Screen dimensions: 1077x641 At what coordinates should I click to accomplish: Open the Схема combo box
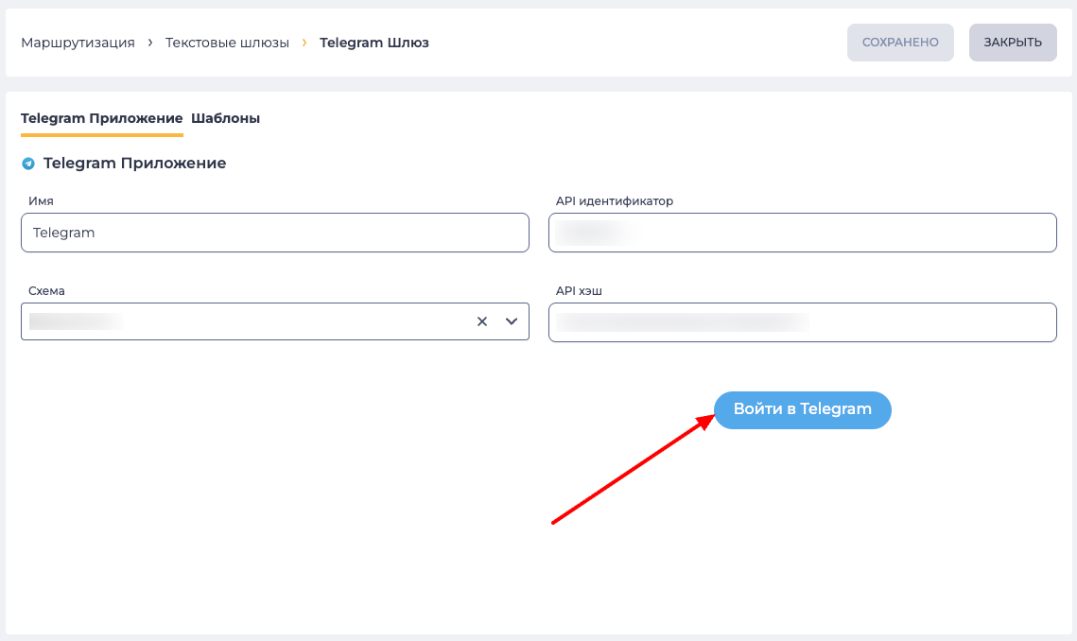tap(275, 321)
